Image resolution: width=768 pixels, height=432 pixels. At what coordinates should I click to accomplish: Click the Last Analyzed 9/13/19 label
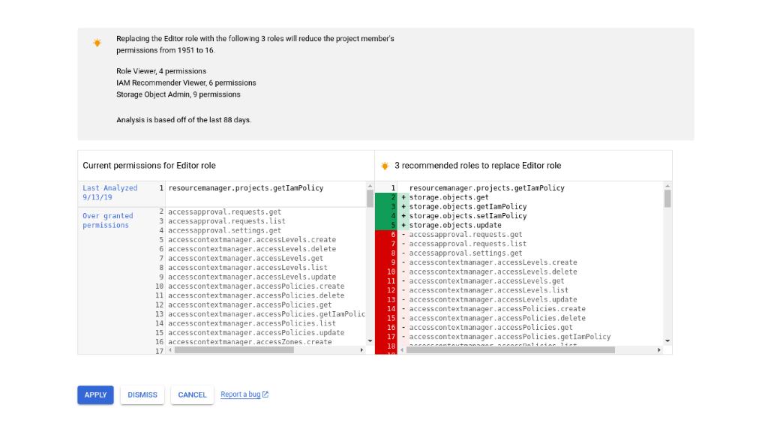[x=109, y=193]
